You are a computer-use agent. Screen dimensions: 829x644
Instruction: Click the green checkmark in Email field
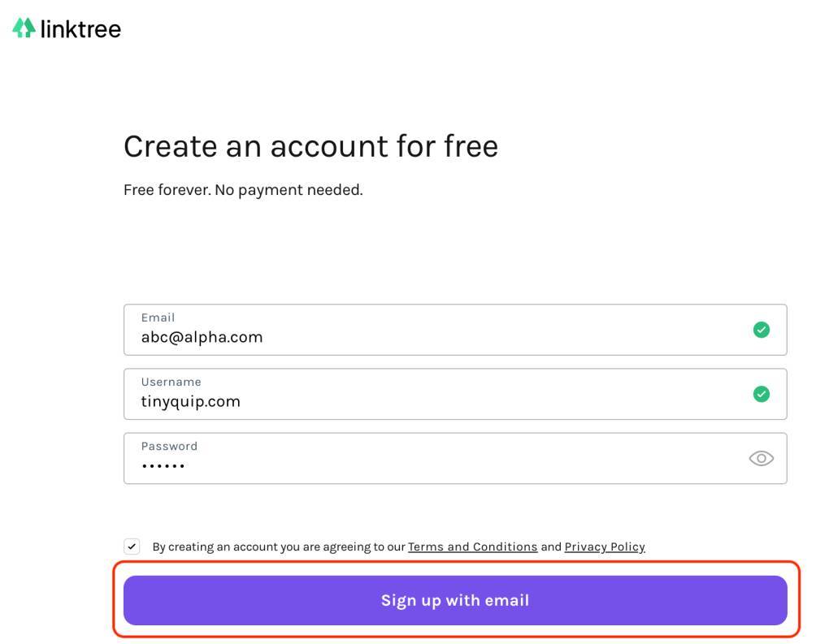tap(761, 330)
